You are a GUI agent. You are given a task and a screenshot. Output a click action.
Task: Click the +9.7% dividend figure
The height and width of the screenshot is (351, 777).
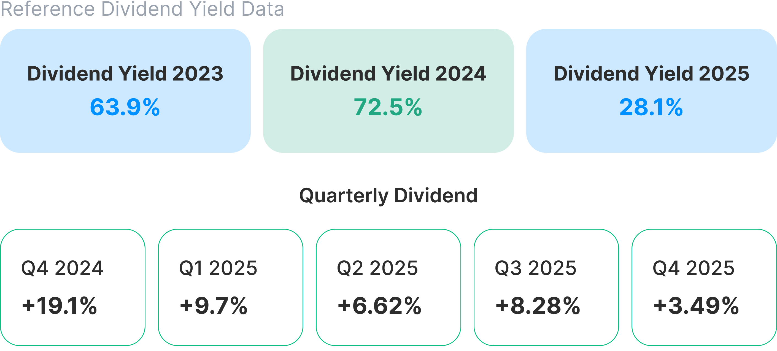[x=214, y=306]
